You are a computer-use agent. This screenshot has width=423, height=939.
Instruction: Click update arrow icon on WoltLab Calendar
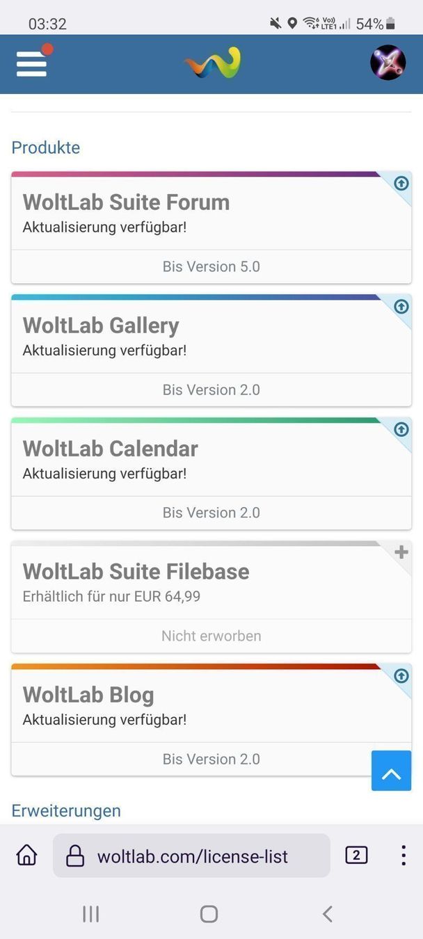tap(401, 429)
